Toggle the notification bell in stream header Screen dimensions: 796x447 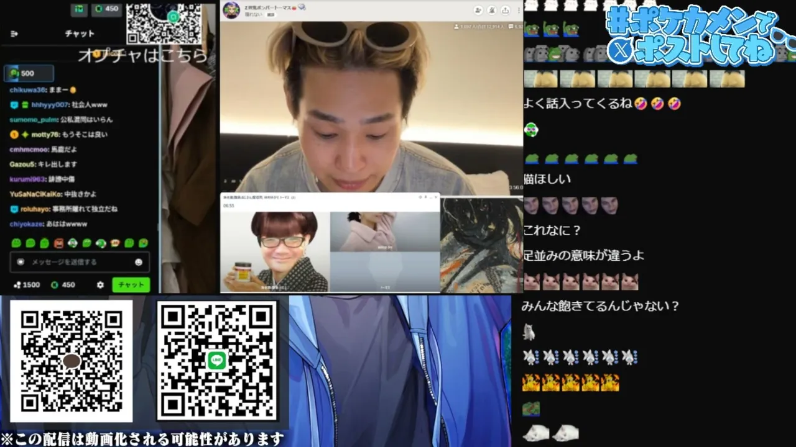click(x=491, y=10)
